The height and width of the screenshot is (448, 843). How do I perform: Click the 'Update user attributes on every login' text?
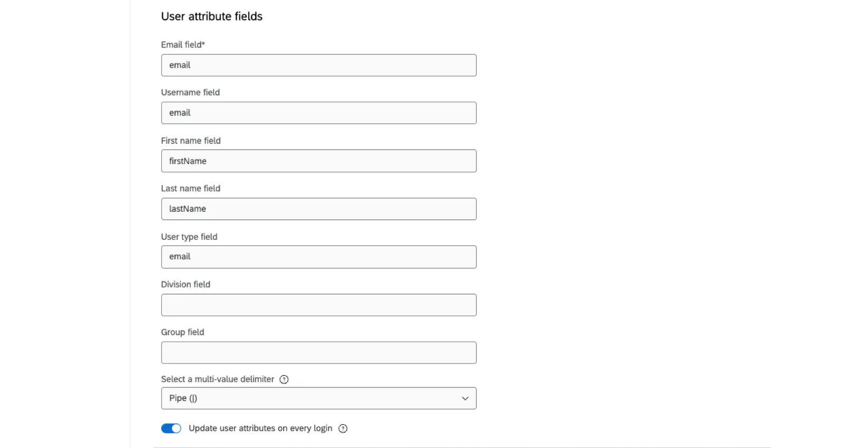(260, 428)
